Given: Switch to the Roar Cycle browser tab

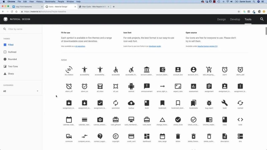Looking at the screenshot, I should pyautogui.click(x=94, y=7).
